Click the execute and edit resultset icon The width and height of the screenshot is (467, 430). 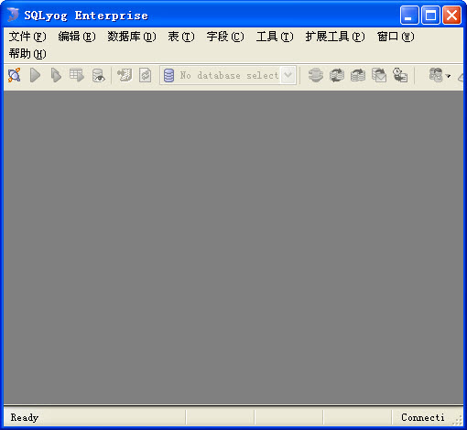click(77, 75)
